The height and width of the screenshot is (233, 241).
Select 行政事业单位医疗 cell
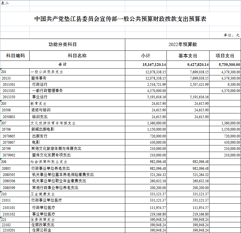click(x=77, y=200)
